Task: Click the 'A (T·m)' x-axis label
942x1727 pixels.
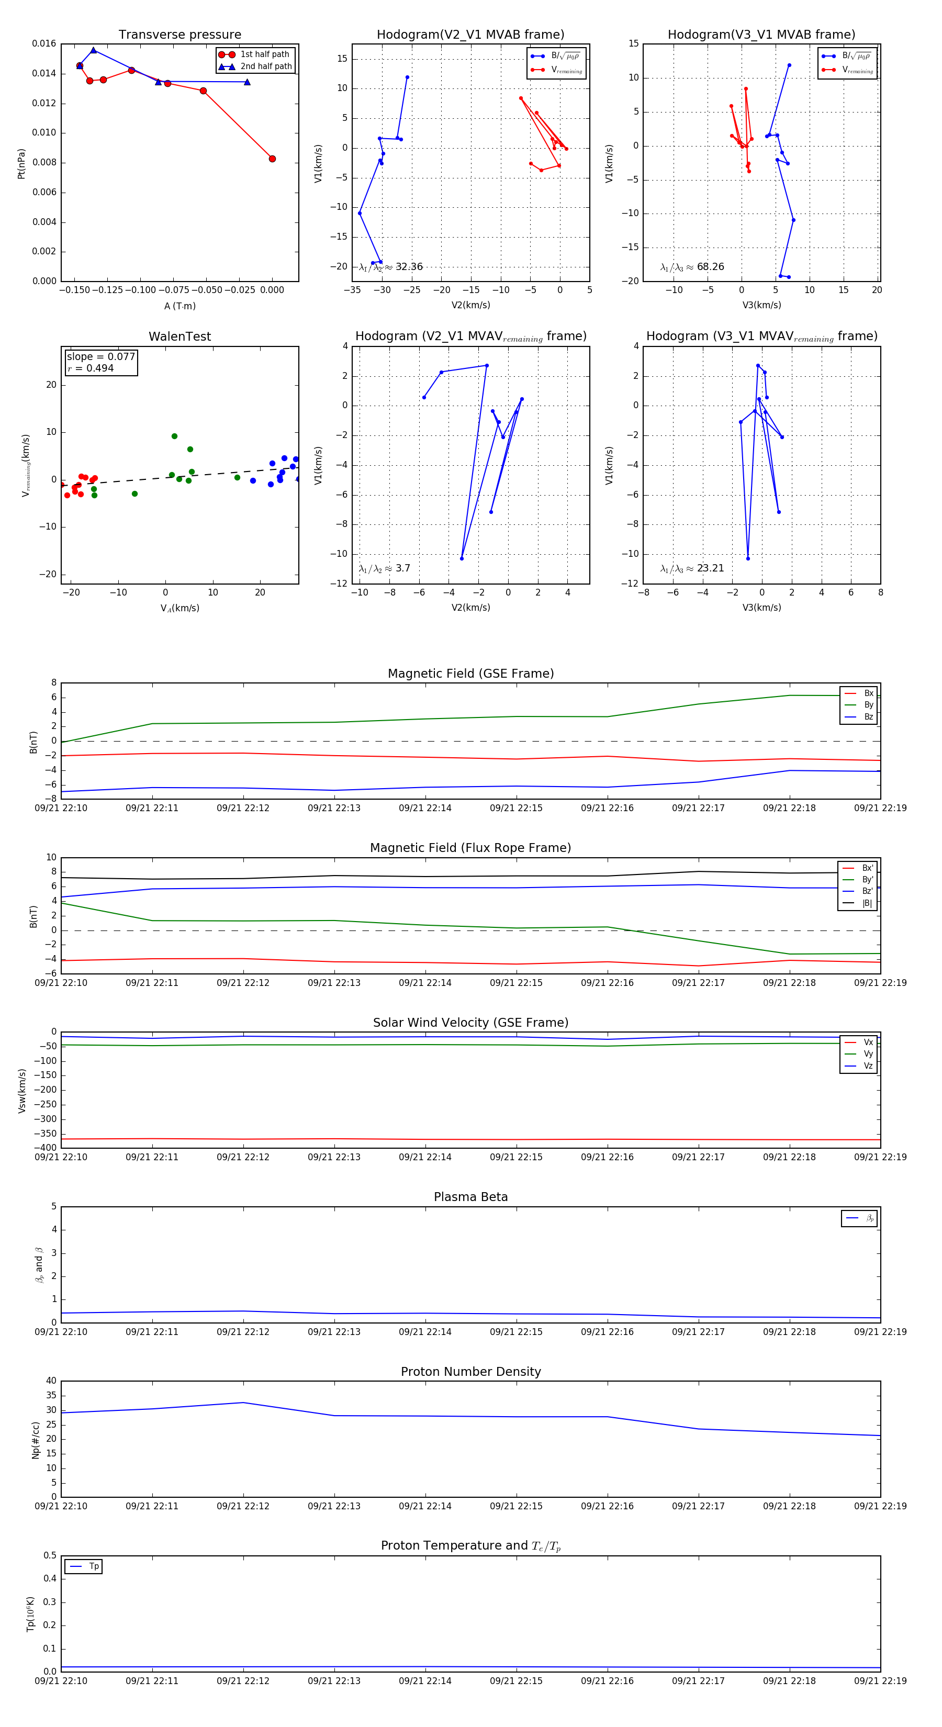Action: pyautogui.click(x=180, y=306)
